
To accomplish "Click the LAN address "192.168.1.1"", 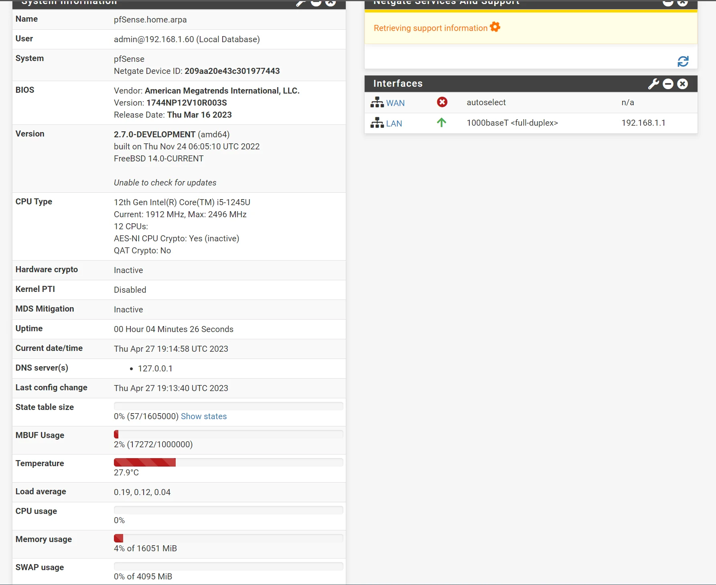I will [643, 123].
